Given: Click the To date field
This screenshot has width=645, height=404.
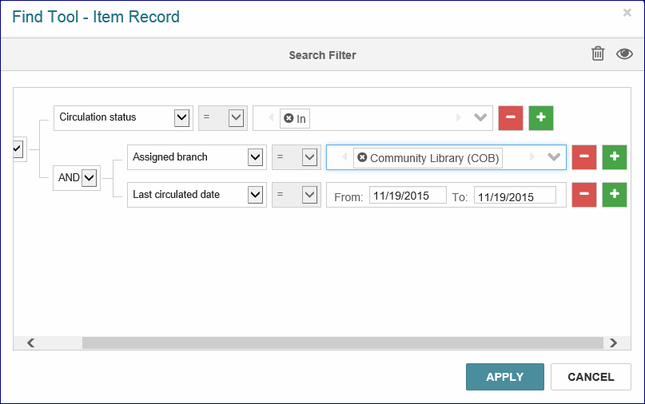Looking at the screenshot, I should [515, 196].
